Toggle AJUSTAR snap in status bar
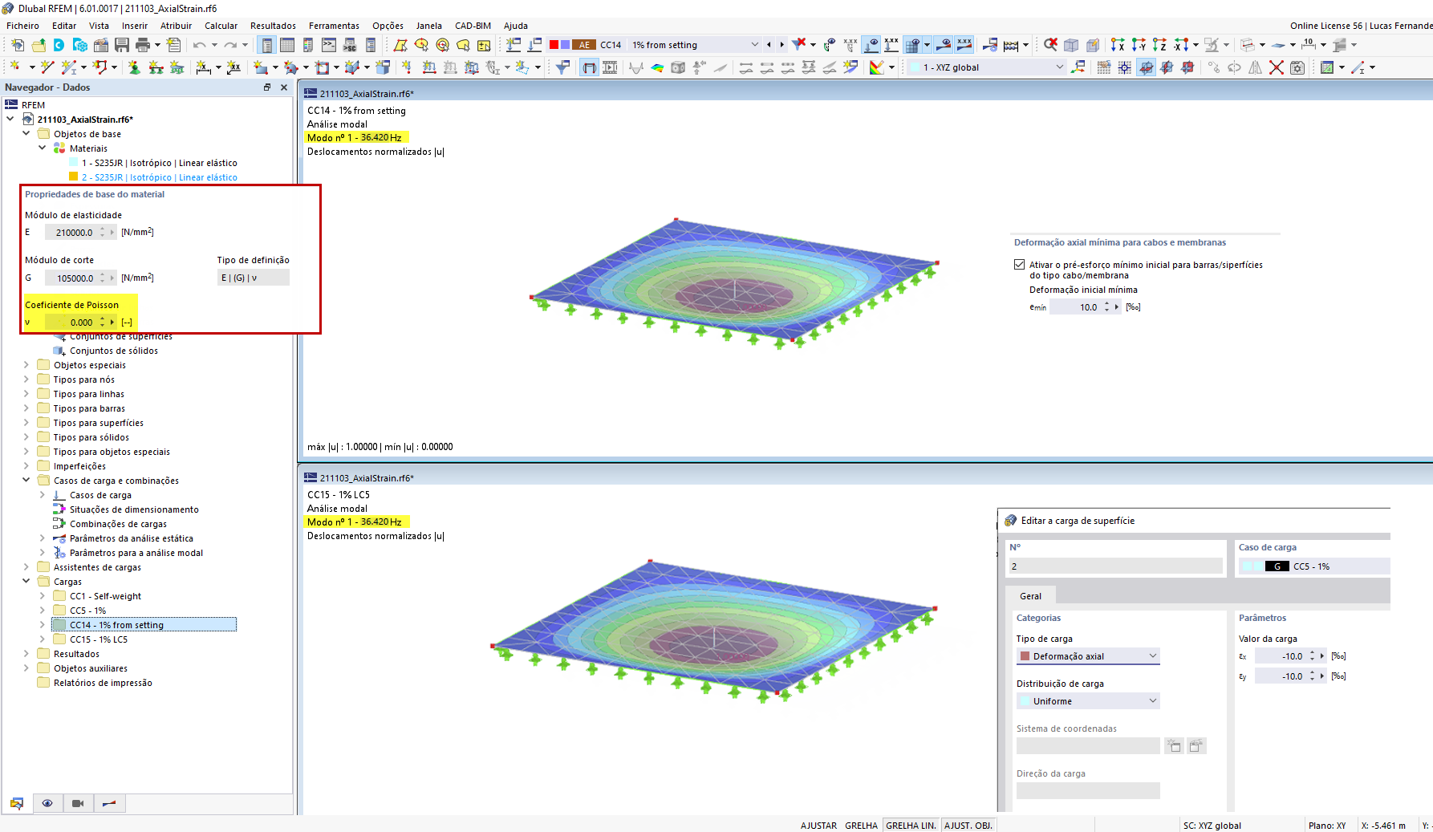Viewport: 1433px width, 832px height. pos(818,826)
